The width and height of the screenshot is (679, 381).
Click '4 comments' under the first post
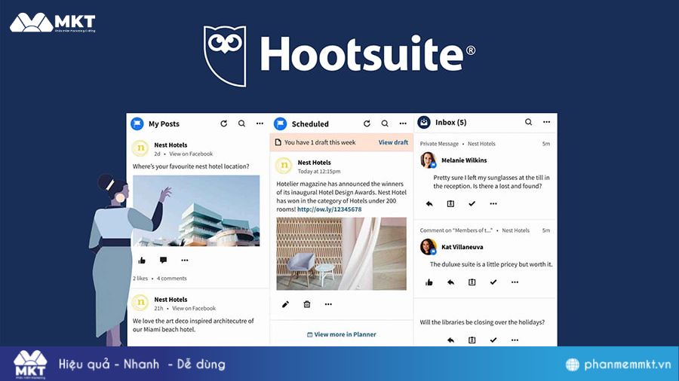coord(172,278)
